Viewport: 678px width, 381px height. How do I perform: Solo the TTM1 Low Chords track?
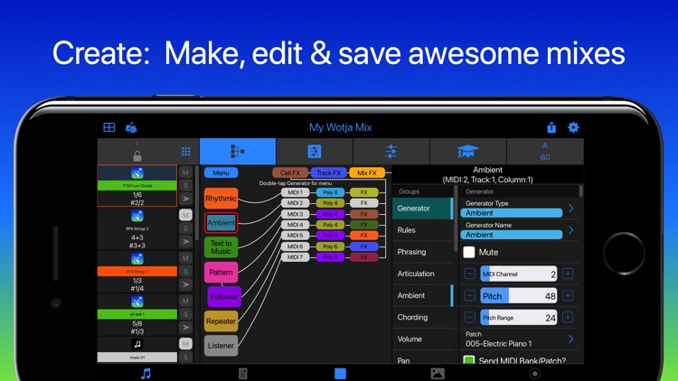(x=185, y=185)
